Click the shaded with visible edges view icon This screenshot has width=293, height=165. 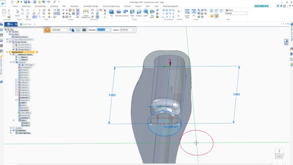(x=216, y=16)
